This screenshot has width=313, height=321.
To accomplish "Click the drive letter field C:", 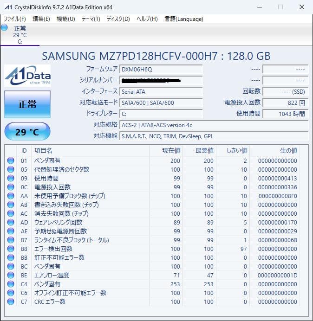I will pos(161,114).
